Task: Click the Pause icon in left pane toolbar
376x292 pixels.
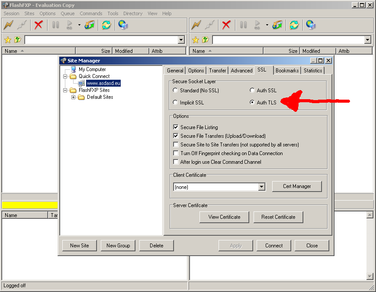Action: [x=56, y=25]
